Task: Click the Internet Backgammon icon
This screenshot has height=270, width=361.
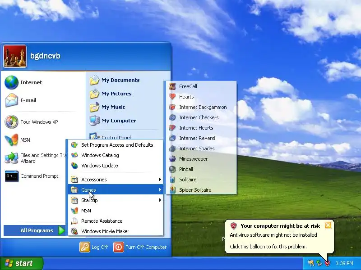Action: [172, 107]
